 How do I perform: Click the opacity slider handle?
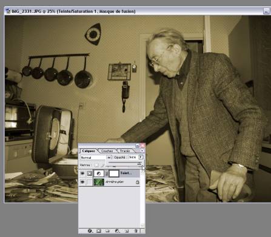pos(139,164)
